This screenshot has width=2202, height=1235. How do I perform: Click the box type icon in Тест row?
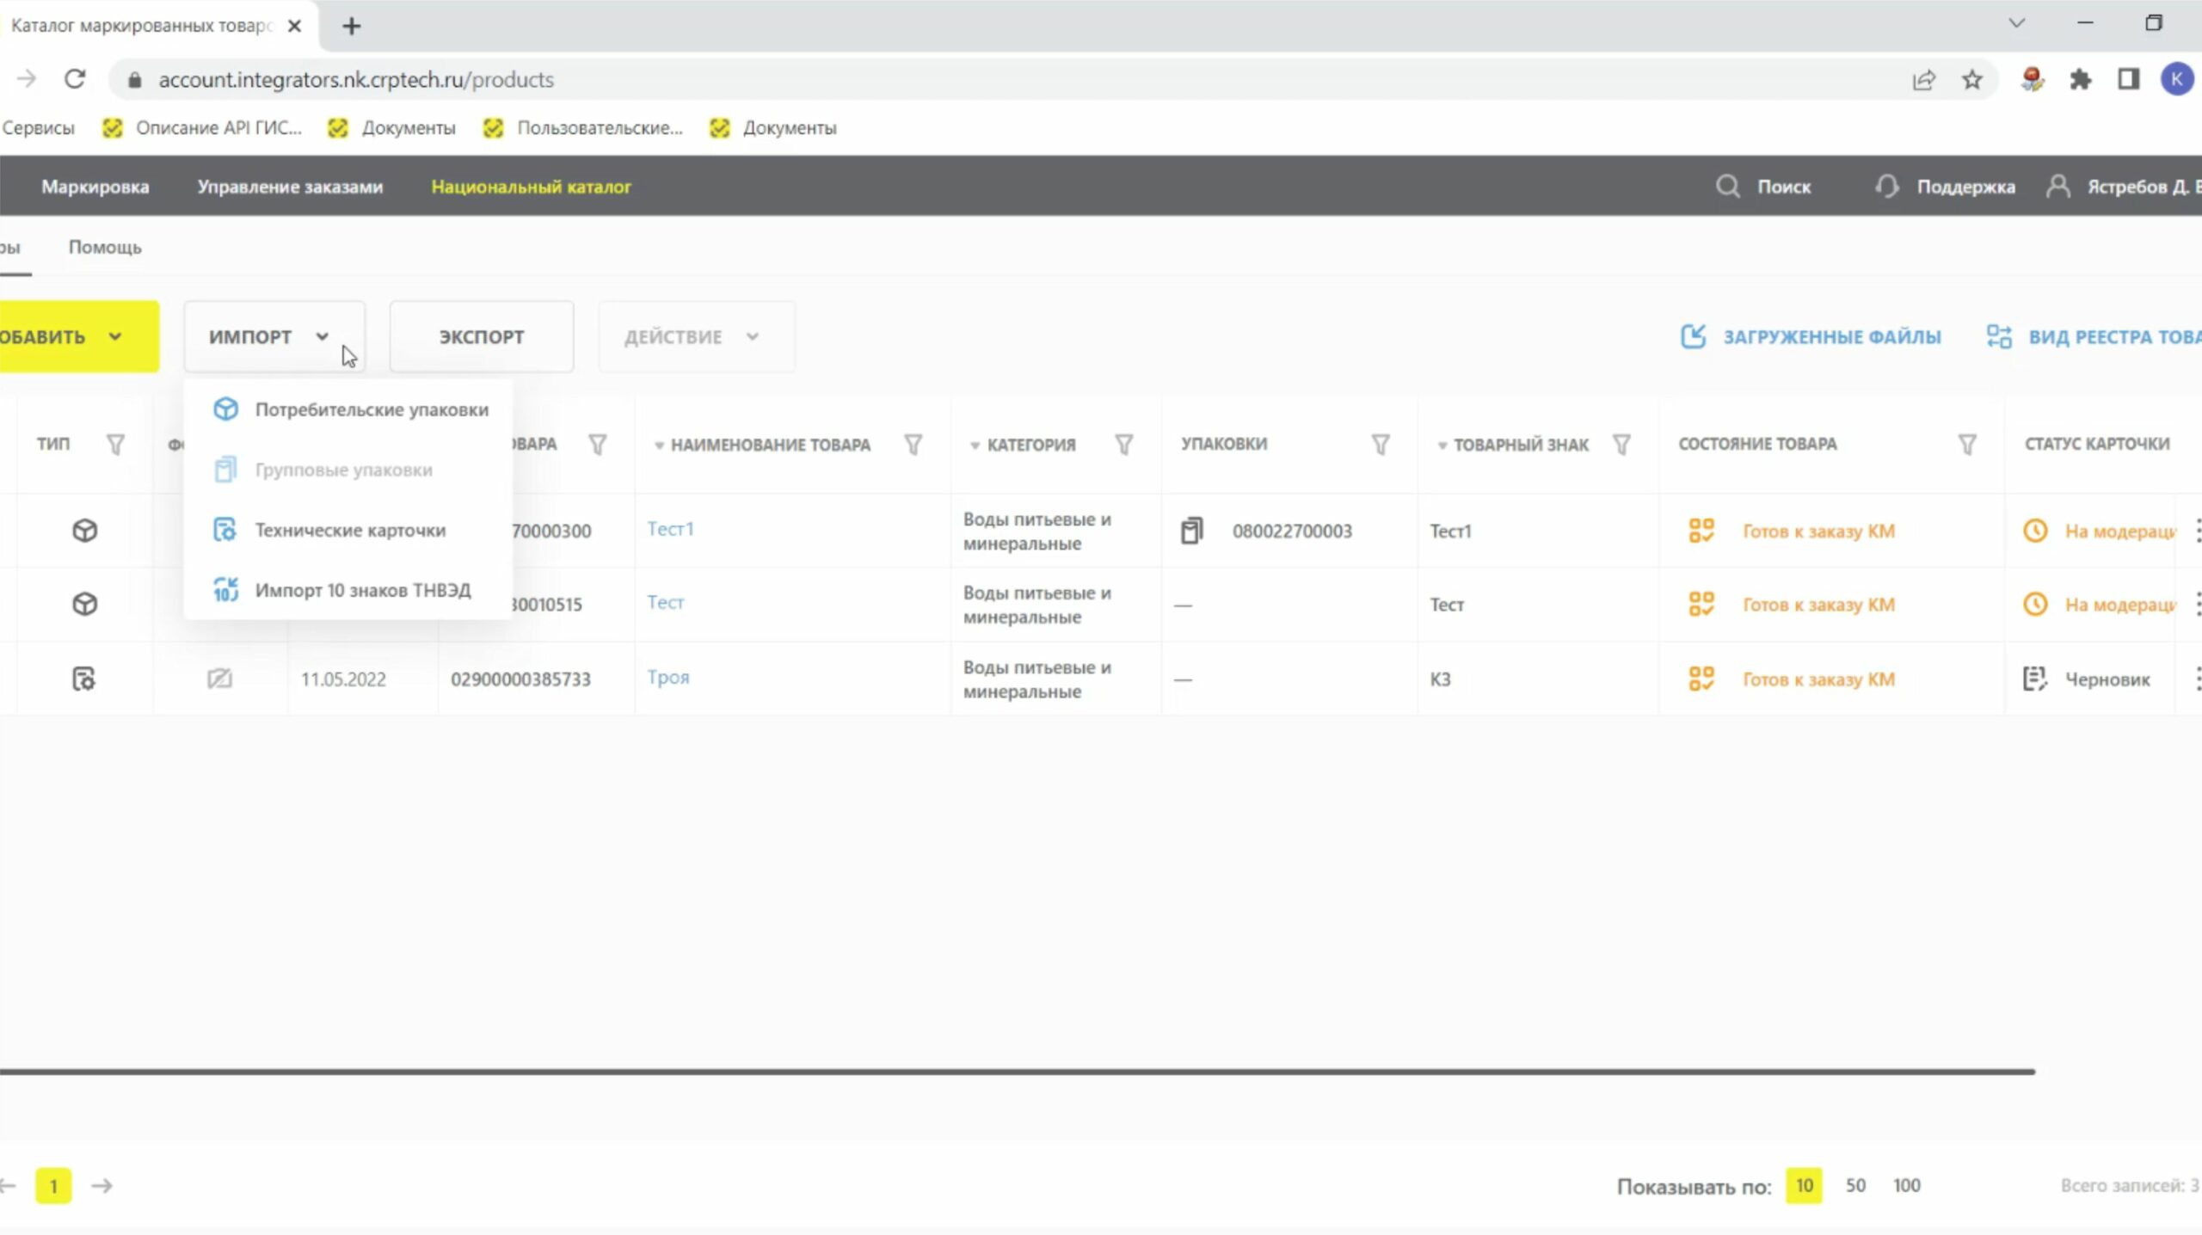click(84, 604)
